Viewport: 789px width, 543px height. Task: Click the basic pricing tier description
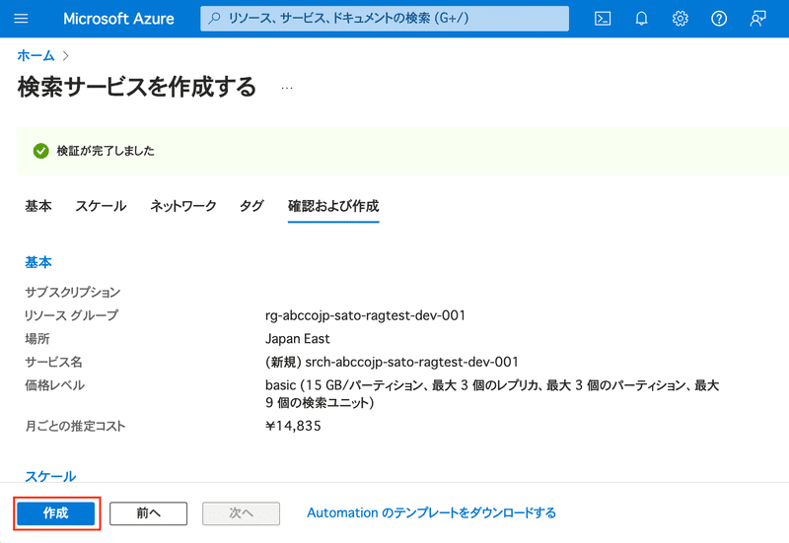tap(492, 393)
